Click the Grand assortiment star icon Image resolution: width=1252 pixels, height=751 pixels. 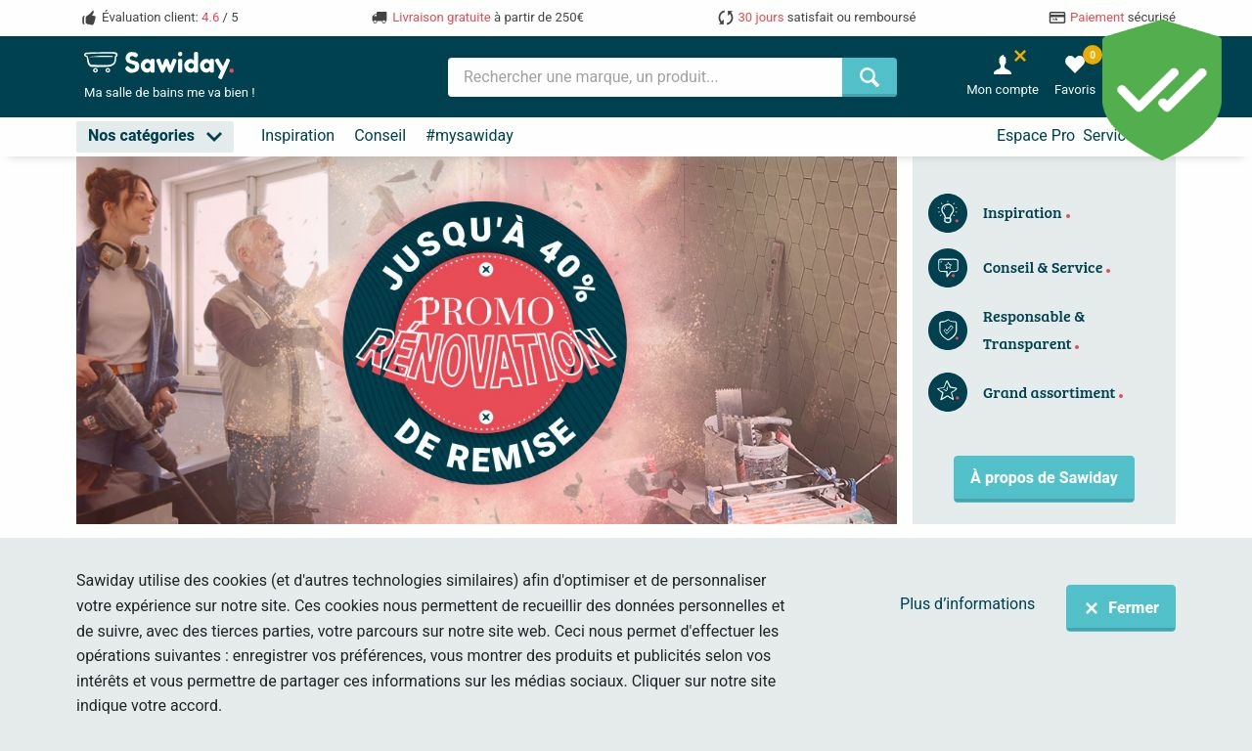tap(948, 392)
